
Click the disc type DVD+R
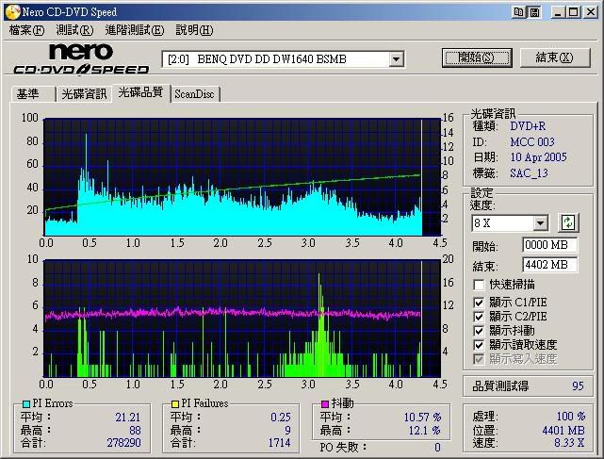point(528,126)
